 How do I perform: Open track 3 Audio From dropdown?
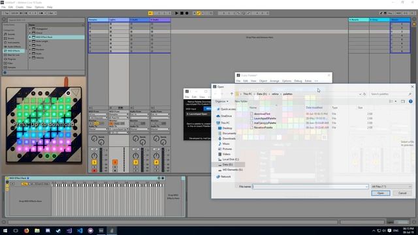coord(139,114)
